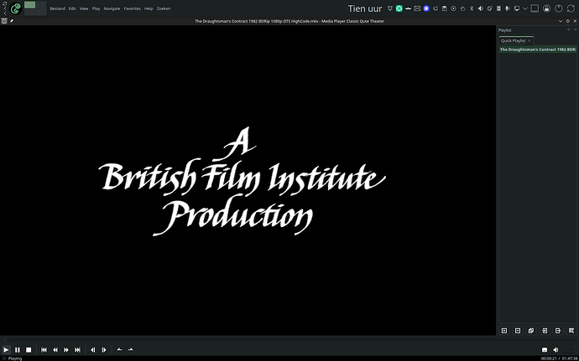Float the Playlist panel
This screenshot has width=579, height=361.
(569, 30)
